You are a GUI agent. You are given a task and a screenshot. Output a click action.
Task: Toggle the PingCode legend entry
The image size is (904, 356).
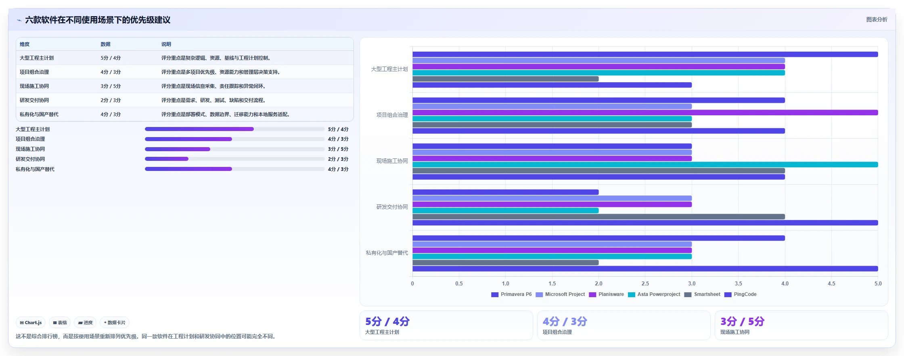coord(741,294)
